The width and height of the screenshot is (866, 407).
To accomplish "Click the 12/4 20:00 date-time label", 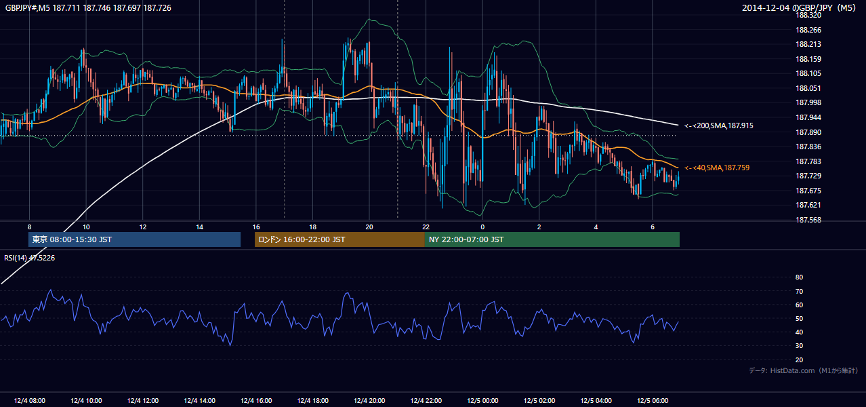I will 369,401.
